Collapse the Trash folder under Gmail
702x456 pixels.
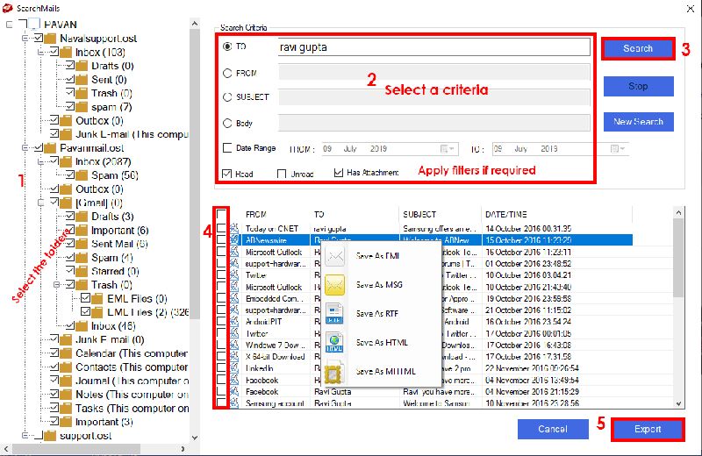[55, 285]
